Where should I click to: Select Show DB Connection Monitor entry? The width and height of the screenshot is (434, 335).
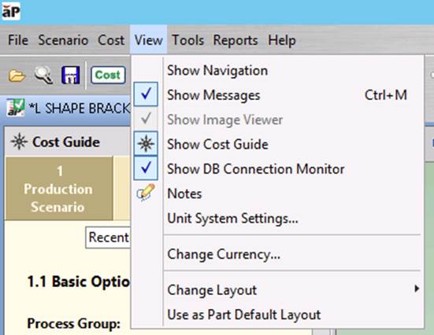(277, 168)
